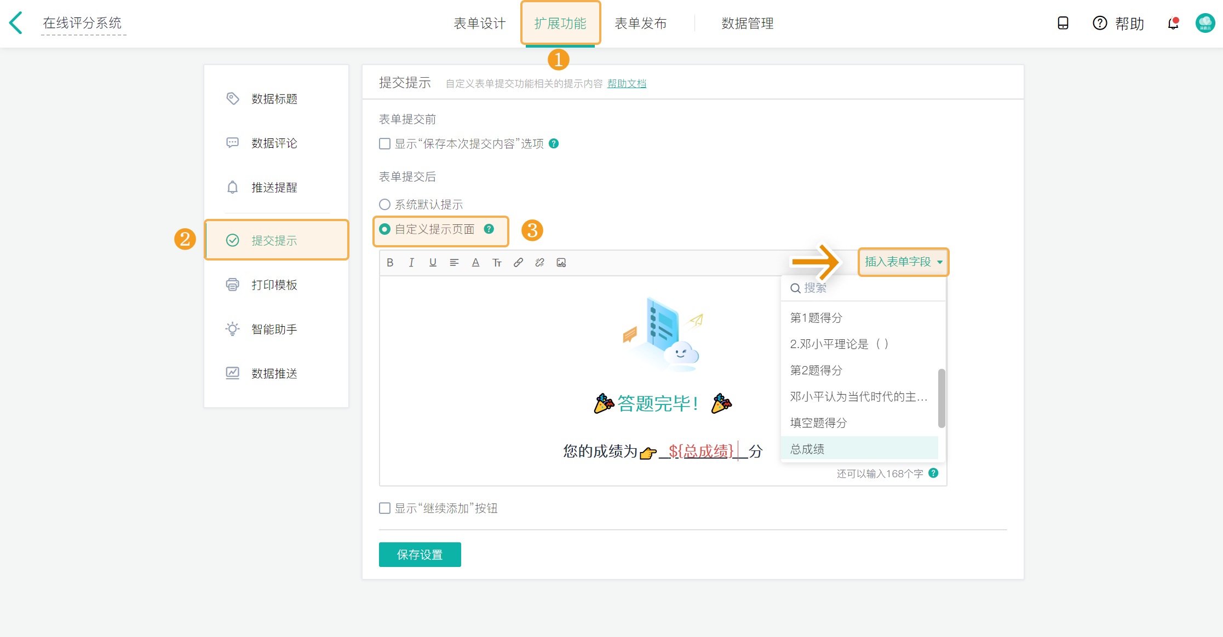Apply underline from editor toolbar
The width and height of the screenshot is (1223, 637).
click(433, 263)
